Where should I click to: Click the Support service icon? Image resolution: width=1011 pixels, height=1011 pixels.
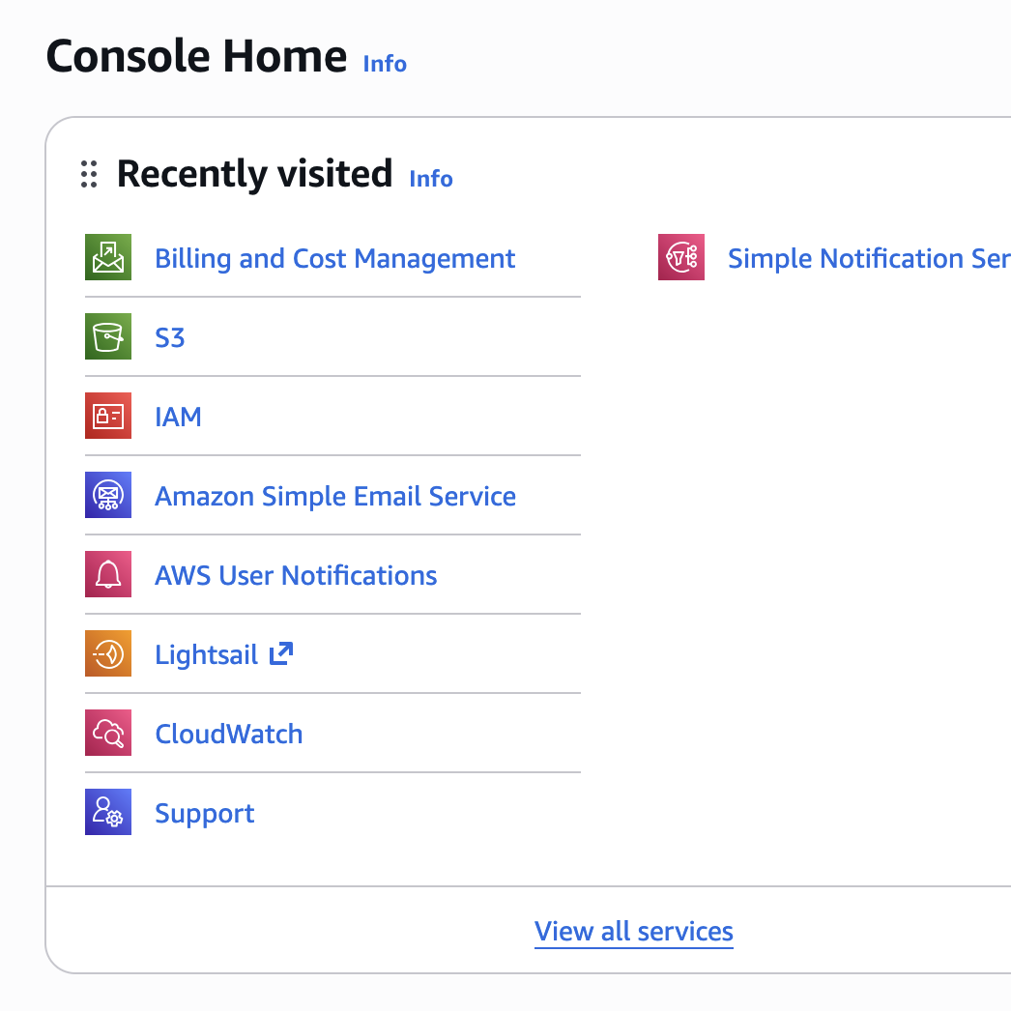(108, 813)
